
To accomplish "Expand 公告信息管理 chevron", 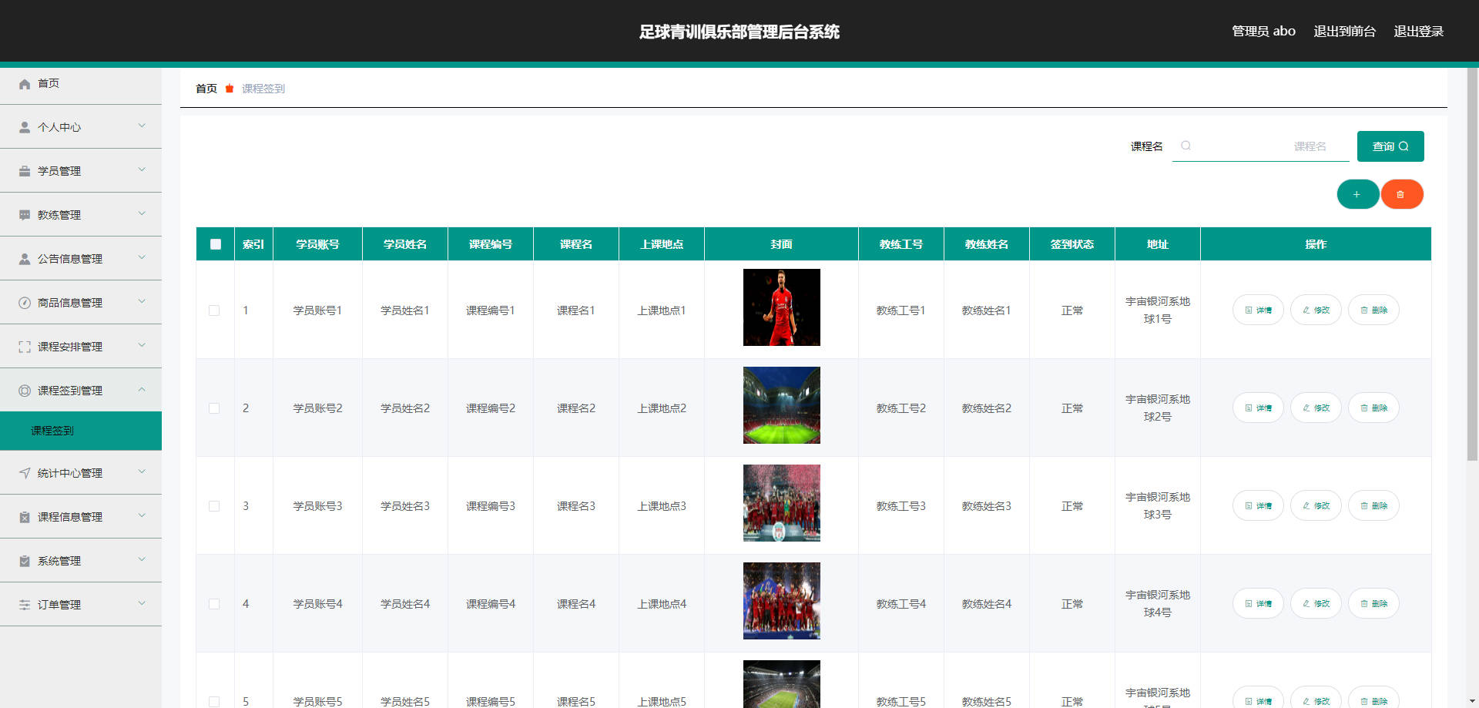I will pyautogui.click(x=142, y=257).
